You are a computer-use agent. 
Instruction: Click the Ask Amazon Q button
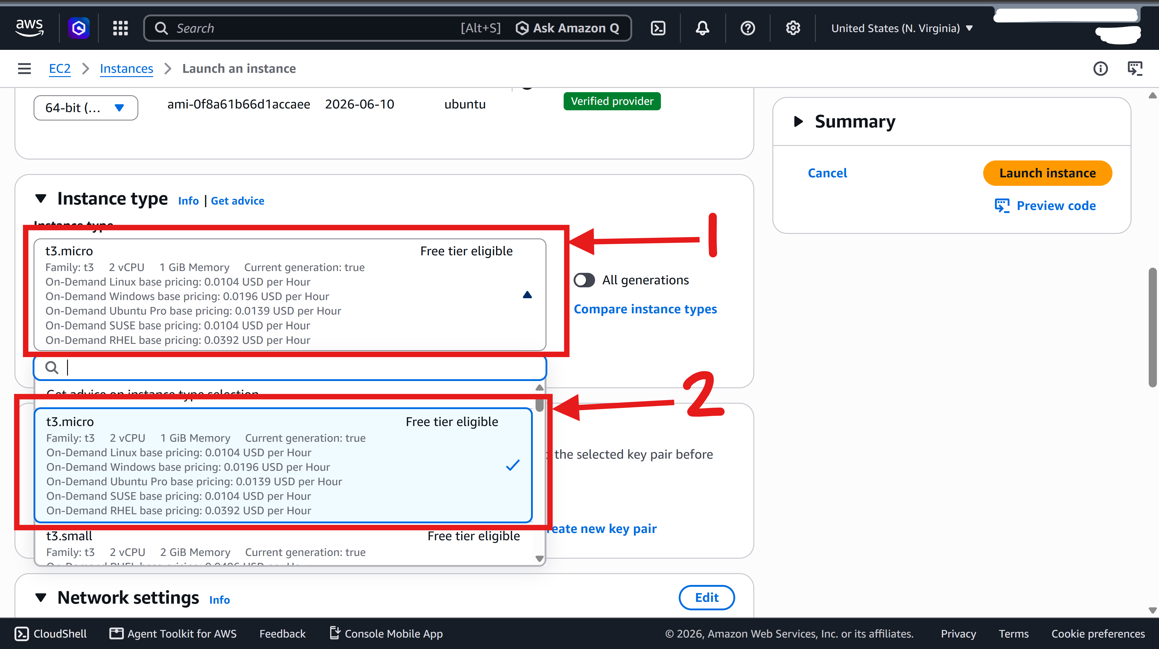tap(567, 28)
